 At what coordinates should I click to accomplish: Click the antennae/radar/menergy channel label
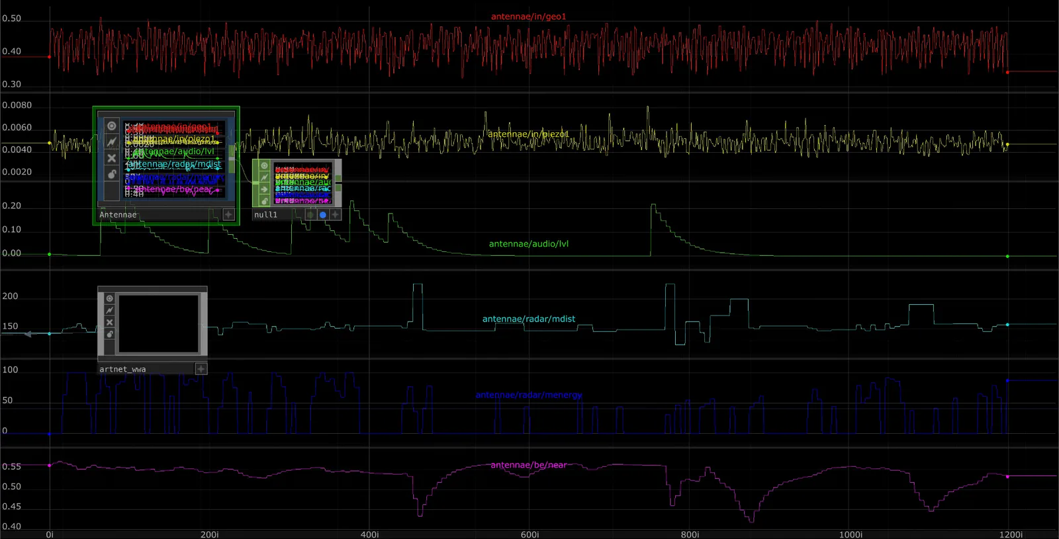(529, 395)
